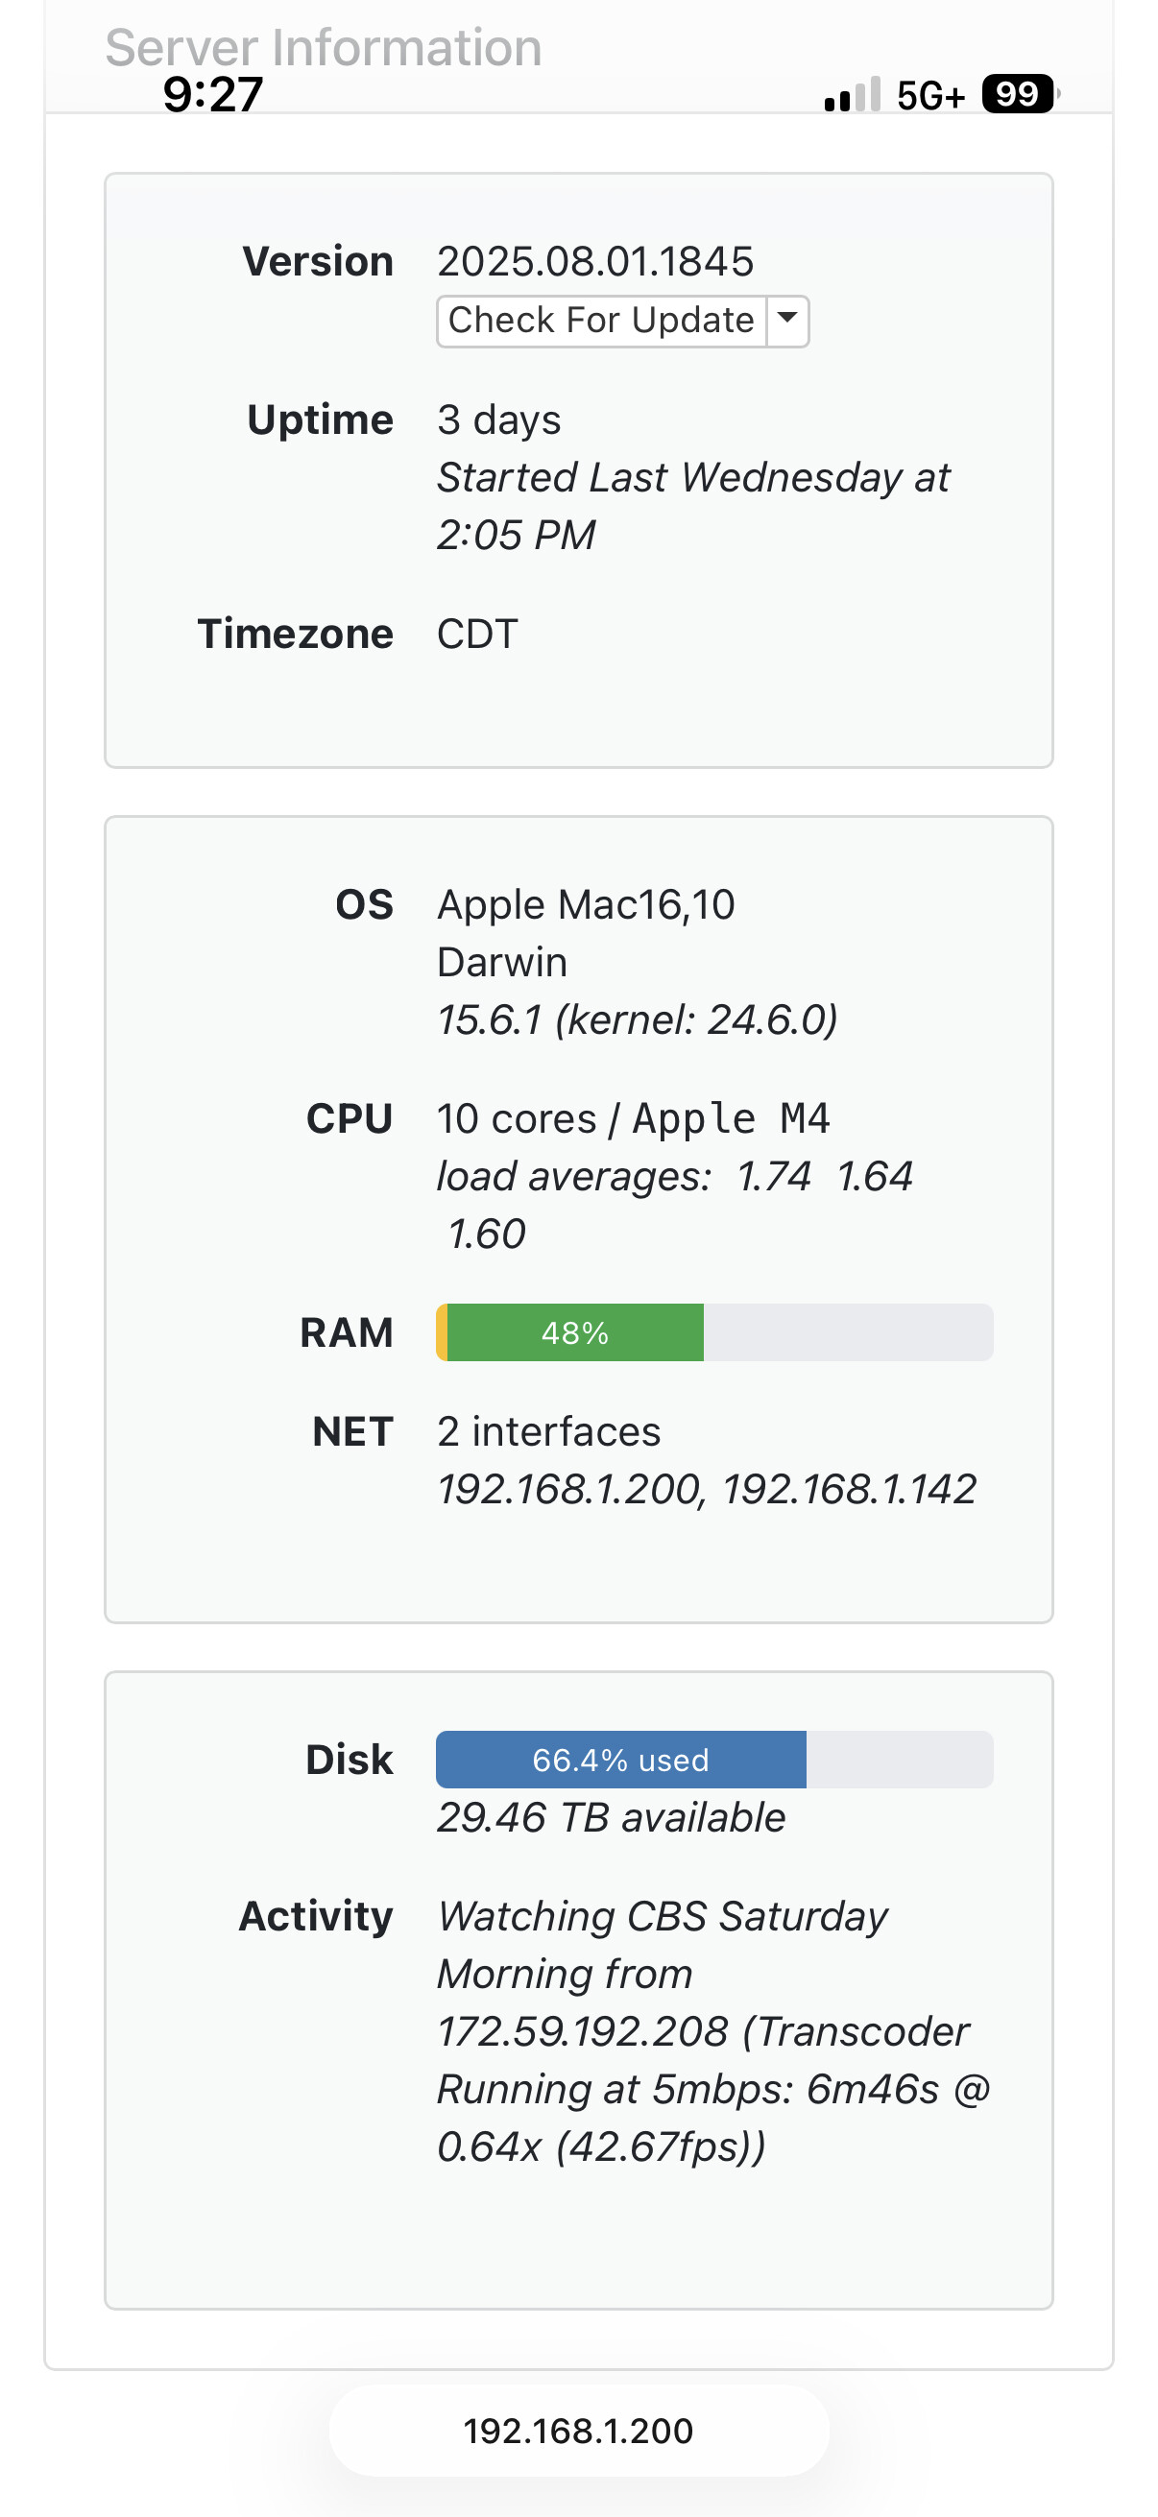
Task: Click the 29.46 TB available text
Action: (x=611, y=1818)
